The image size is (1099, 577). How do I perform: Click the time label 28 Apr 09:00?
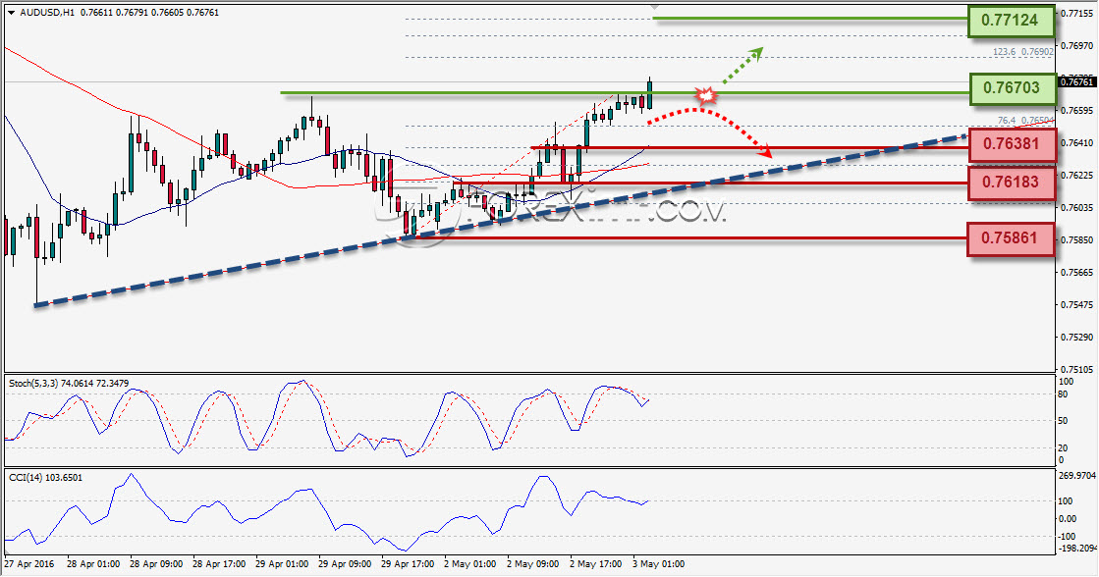tap(156, 563)
